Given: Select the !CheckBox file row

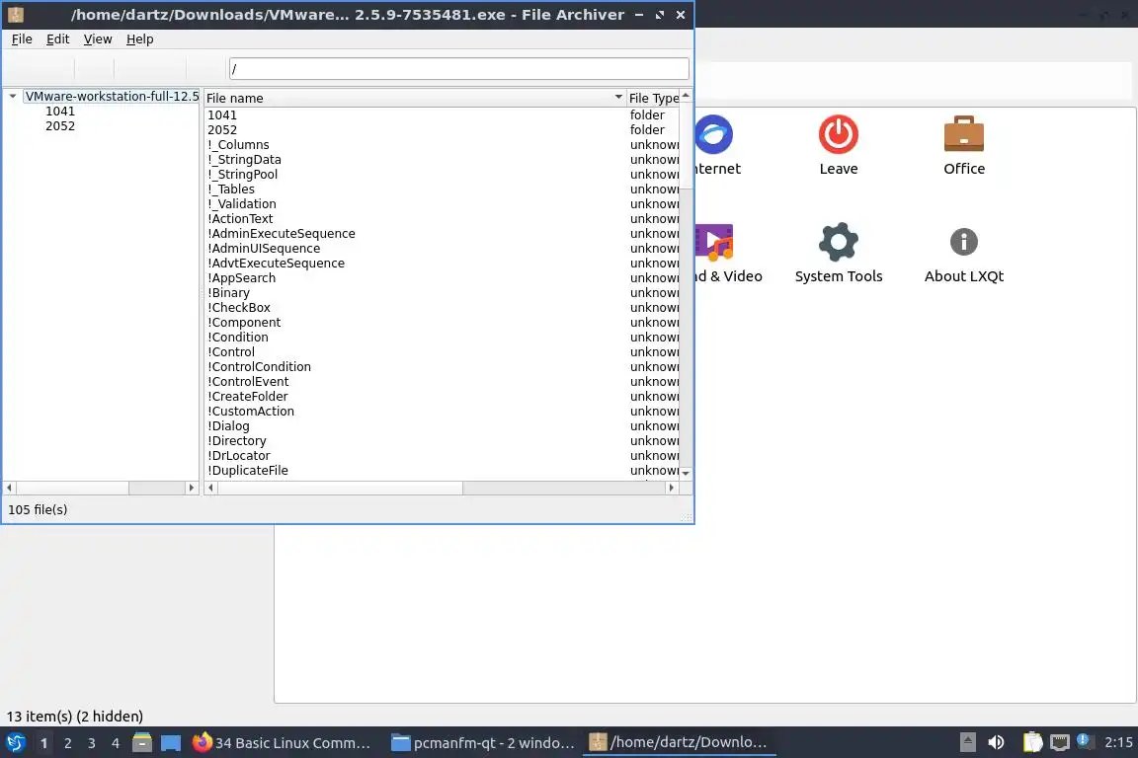Looking at the screenshot, I should coord(442,308).
